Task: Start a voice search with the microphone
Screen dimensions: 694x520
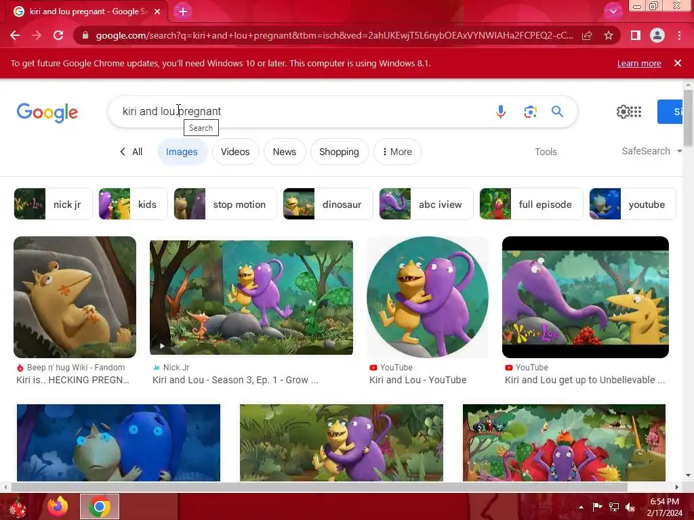Action: tap(501, 112)
